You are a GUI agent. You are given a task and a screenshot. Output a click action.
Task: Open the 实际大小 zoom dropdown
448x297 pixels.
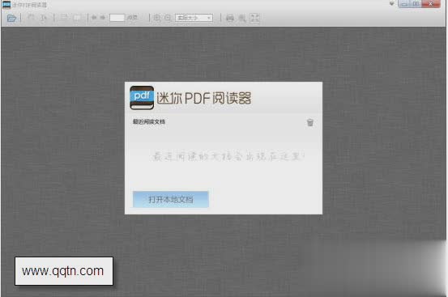[194, 18]
